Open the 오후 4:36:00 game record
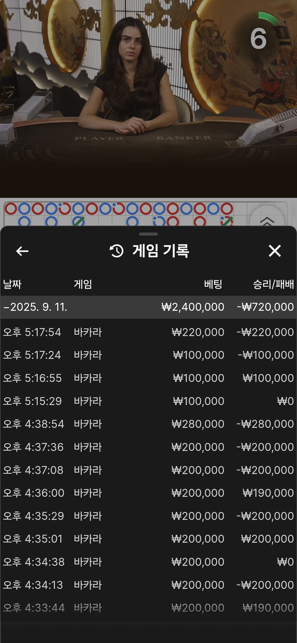 148,493
